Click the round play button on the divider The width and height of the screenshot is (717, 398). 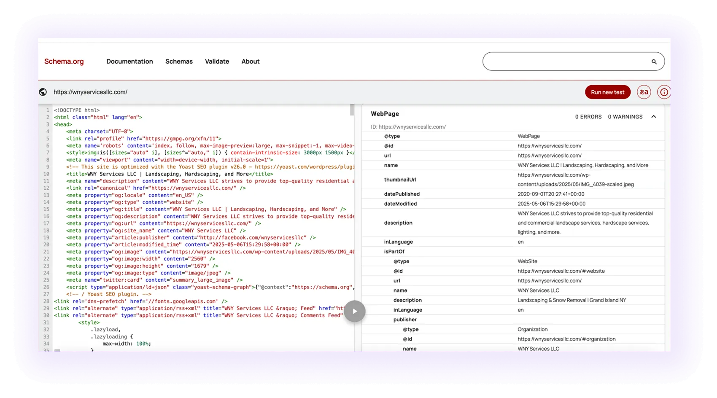click(x=354, y=311)
